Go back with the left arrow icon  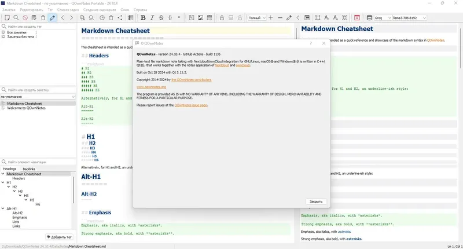pos(63,18)
